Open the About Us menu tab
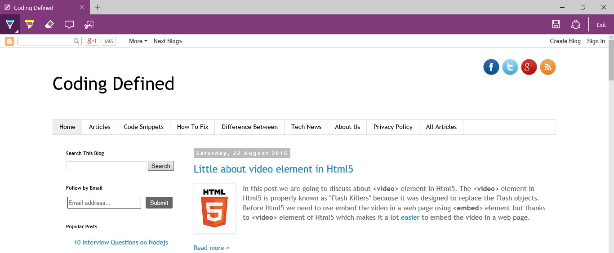Viewport: 614px width, 253px height. (347, 127)
